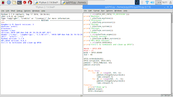Switch to Python 2.7.9 Shell taskbar button
Screen dimensions: 173x97
47,2
